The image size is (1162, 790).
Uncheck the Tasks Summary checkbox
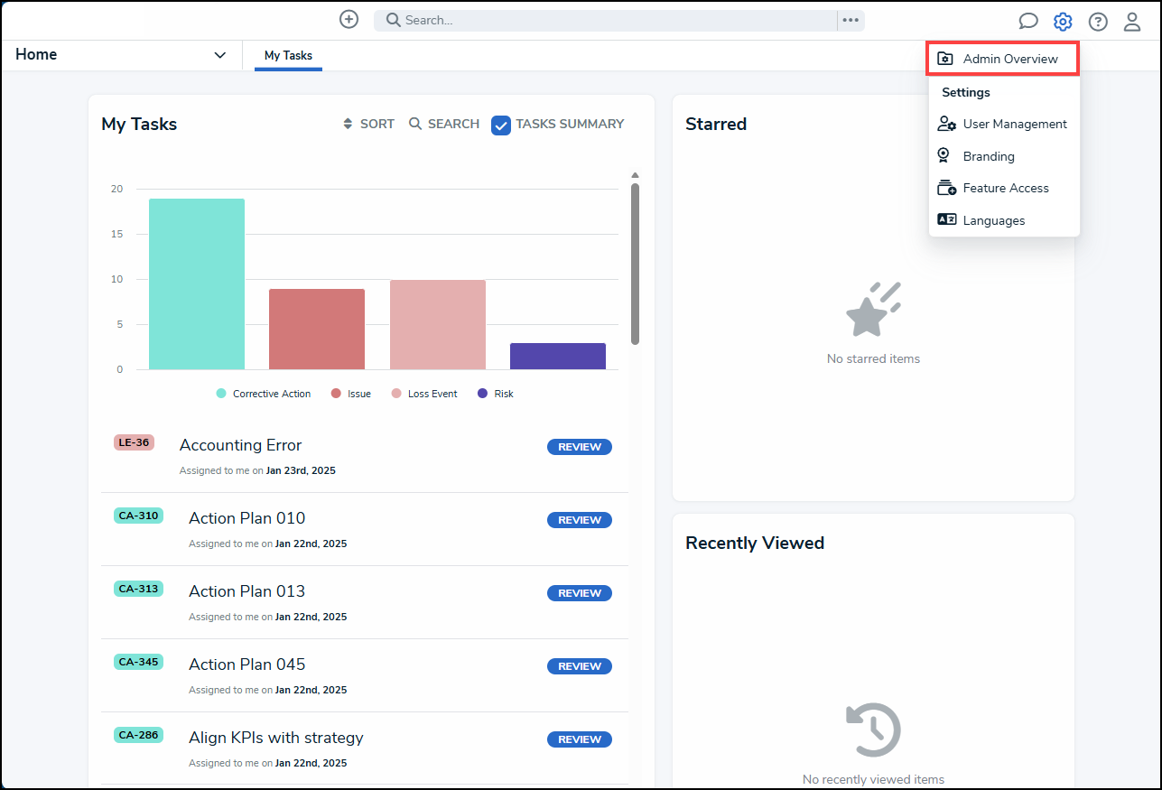pos(501,125)
